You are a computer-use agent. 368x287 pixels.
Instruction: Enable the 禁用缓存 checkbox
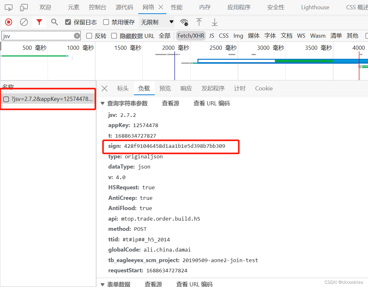pyautogui.click(x=106, y=22)
